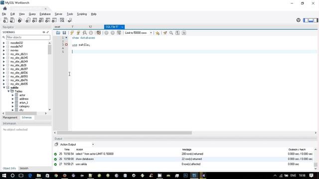This screenshot has height=179, width=319.
Task: Select the my_site_db676 schema
Action: 19,80
